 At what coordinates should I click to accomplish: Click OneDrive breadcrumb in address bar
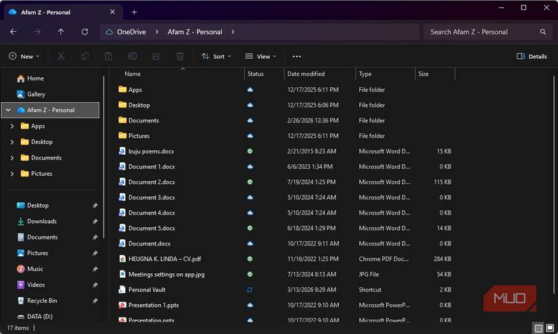[x=131, y=32]
